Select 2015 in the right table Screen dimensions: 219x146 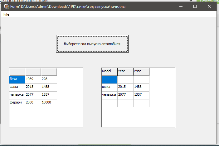click(x=125, y=87)
